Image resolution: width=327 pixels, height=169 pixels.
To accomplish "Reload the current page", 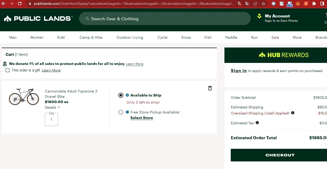I will (20, 4).
